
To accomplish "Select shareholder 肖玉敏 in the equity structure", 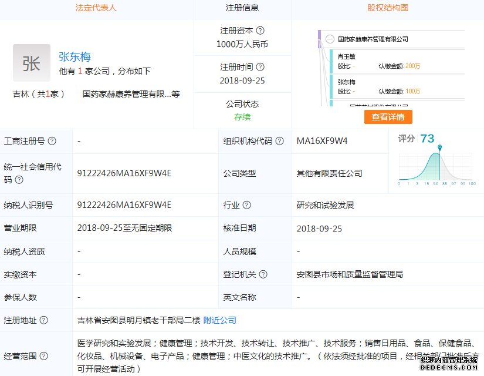I will [347, 56].
